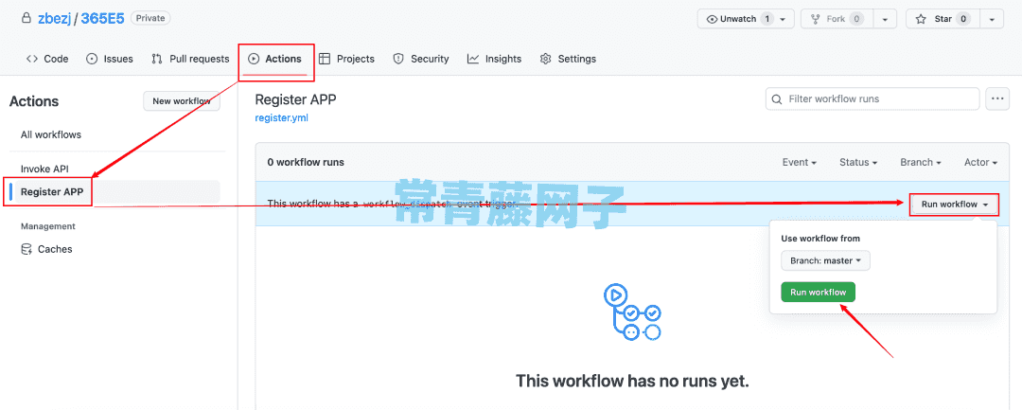Click the Private badge
1022x410 pixels.
[150, 18]
